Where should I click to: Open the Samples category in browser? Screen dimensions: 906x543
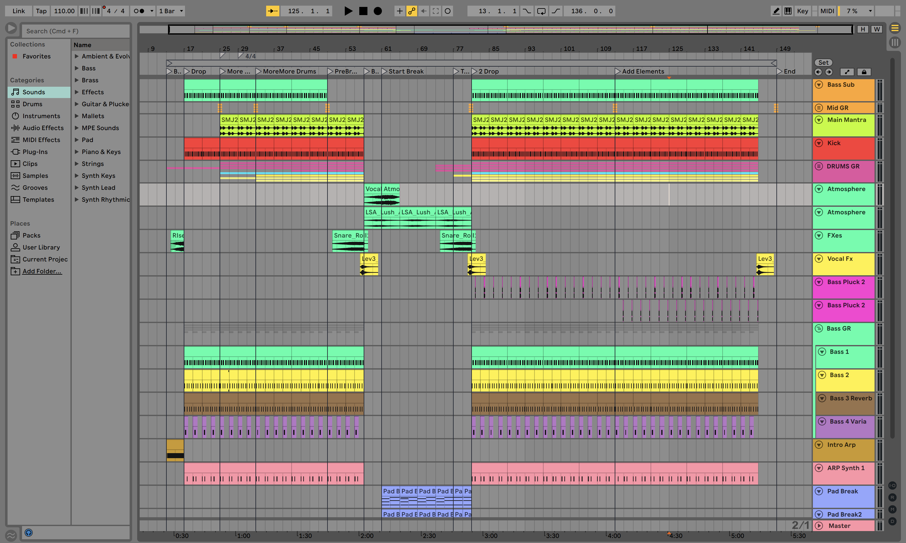point(35,176)
